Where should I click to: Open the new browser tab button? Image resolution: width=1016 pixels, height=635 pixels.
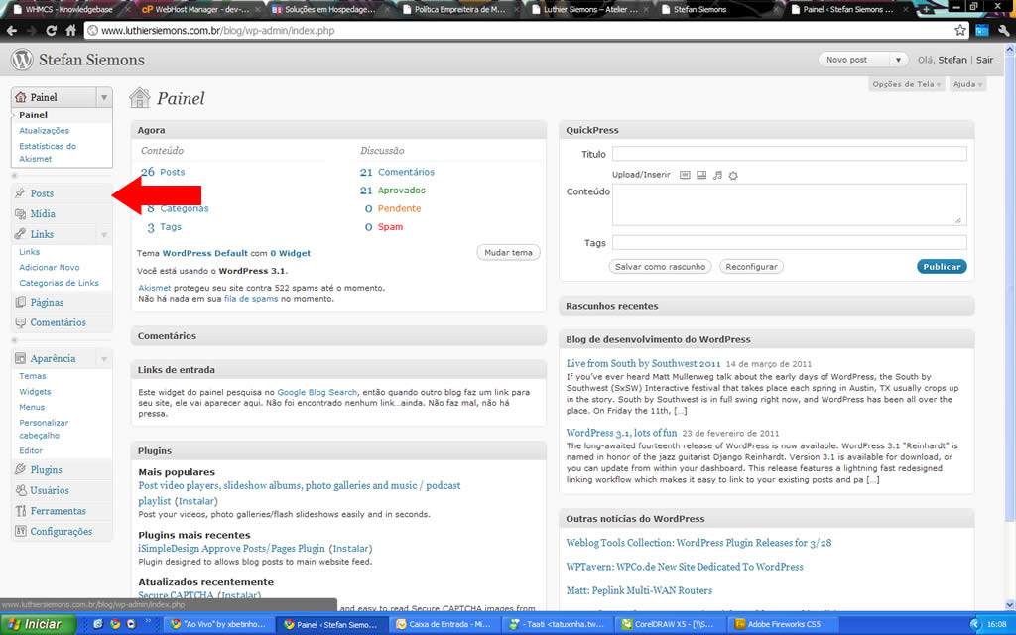coord(926,9)
